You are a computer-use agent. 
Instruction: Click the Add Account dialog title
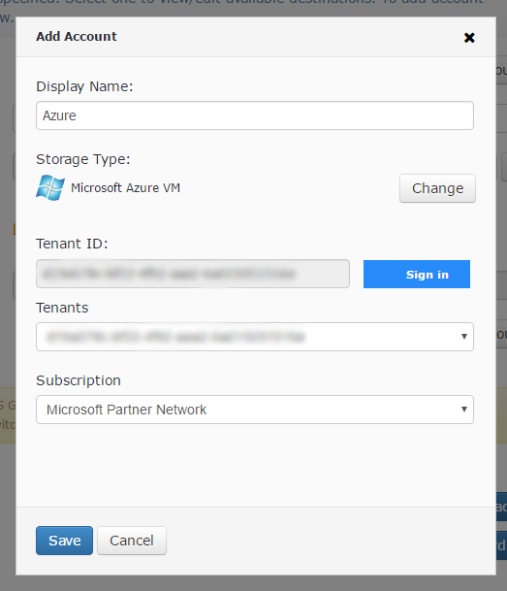[77, 37]
